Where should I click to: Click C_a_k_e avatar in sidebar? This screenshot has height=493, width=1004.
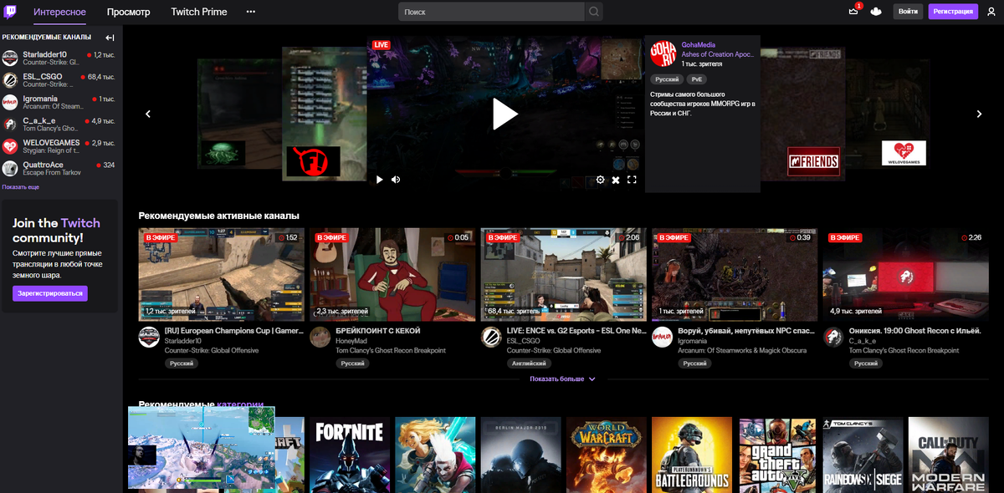coord(10,125)
